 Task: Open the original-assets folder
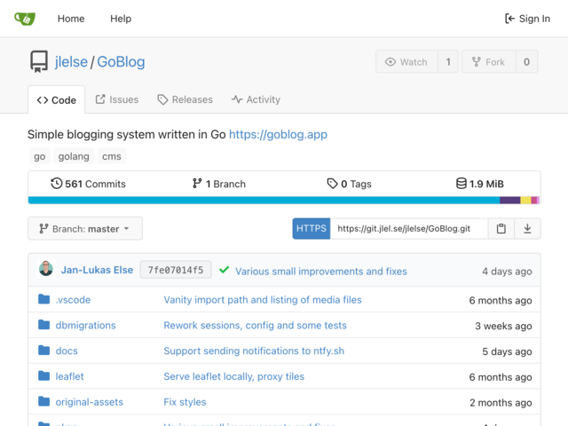[x=89, y=402]
